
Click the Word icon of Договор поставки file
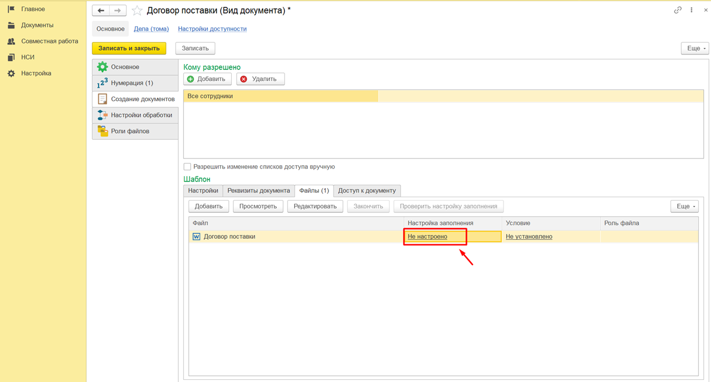pos(196,237)
